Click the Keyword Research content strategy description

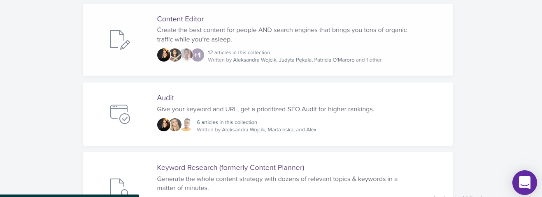(x=277, y=183)
